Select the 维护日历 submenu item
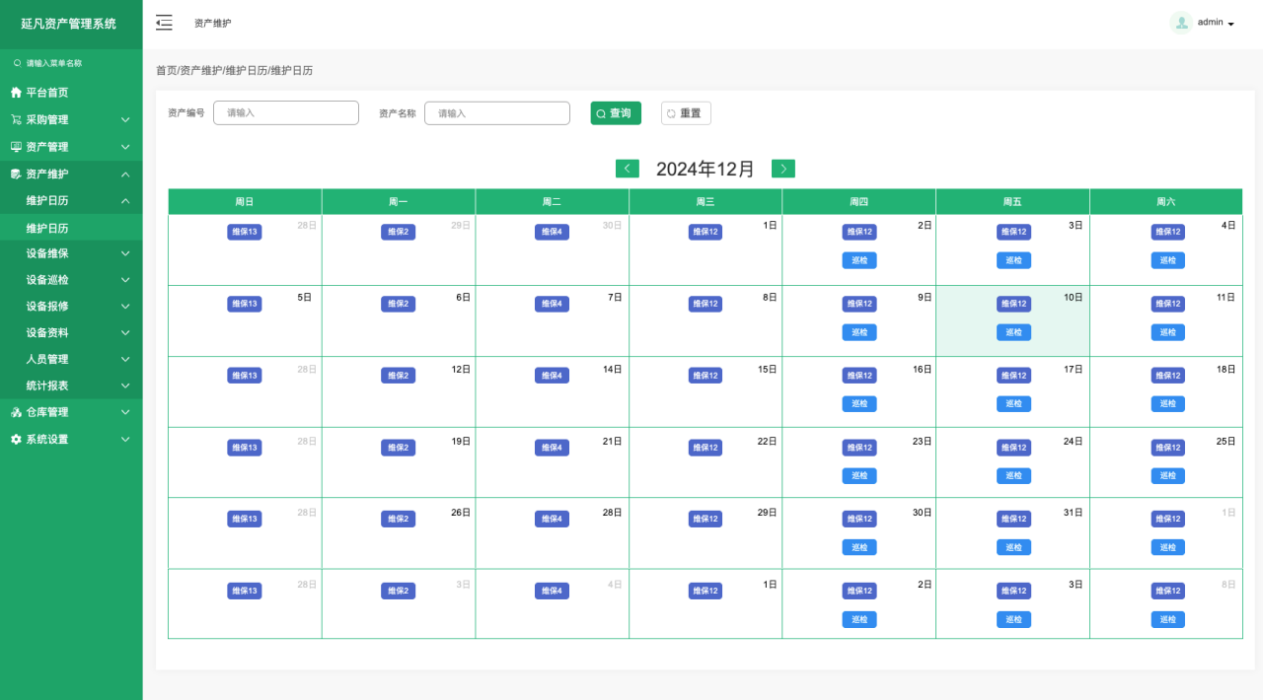 pos(47,228)
